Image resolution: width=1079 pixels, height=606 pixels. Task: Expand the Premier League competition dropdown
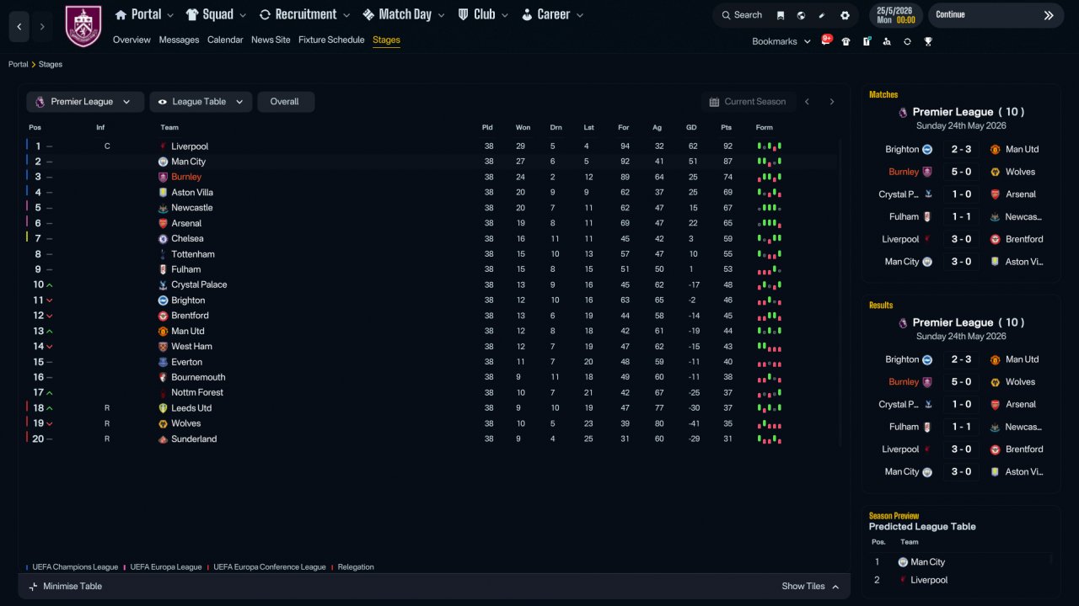click(x=84, y=102)
